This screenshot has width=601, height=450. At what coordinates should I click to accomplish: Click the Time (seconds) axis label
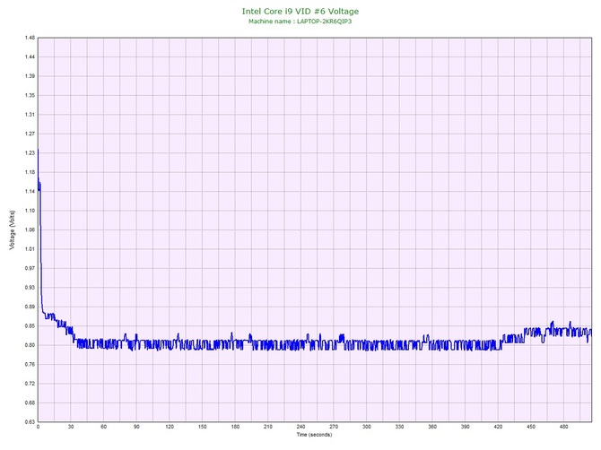[314, 435]
